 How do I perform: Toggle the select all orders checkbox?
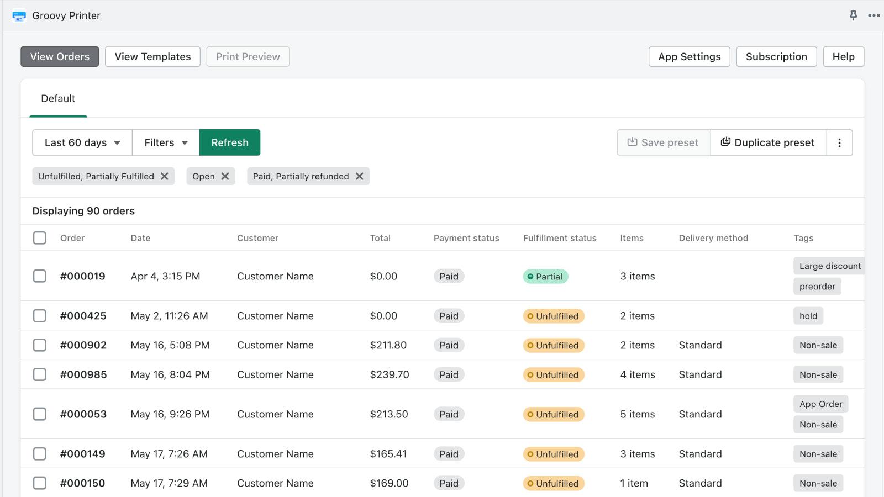click(40, 238)
